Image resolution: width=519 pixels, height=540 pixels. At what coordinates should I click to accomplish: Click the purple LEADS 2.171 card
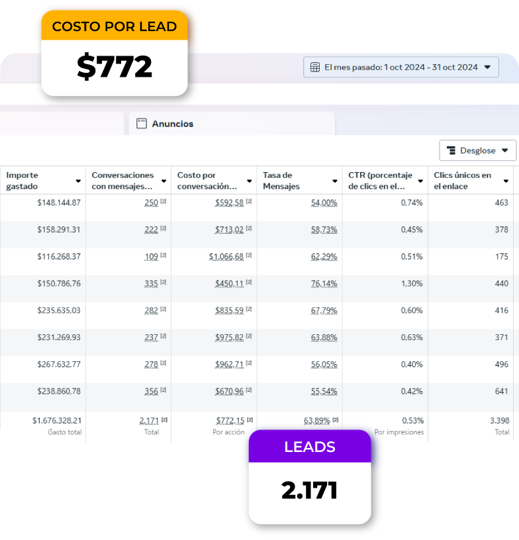pos(309,477)
